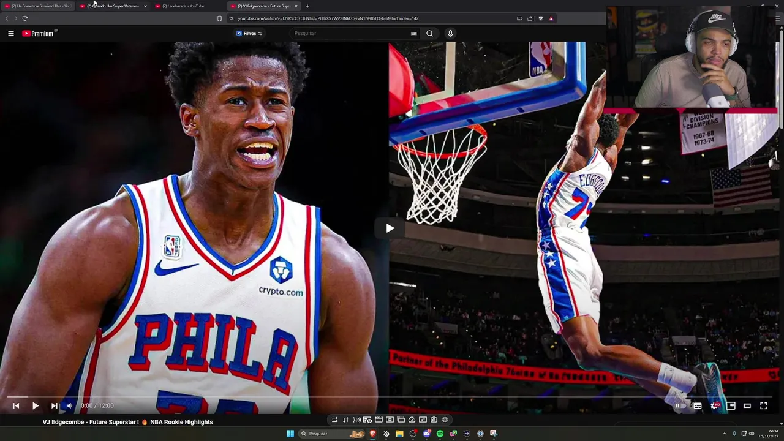Click the reverse playlist arrows icon

click(345, 420)
